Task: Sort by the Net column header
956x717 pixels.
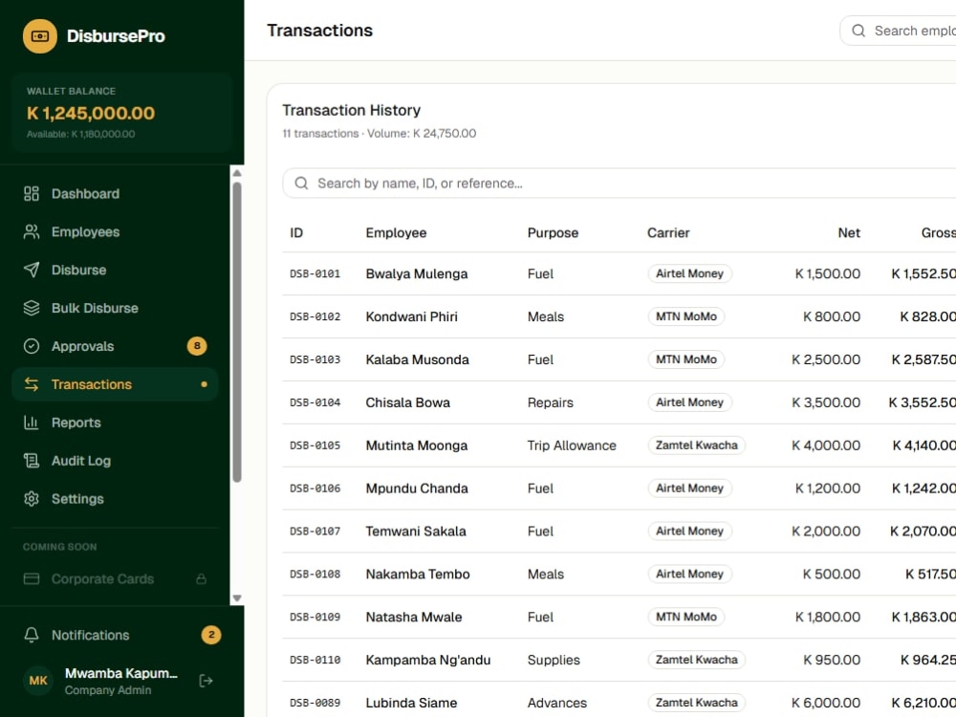Action: coord(849,233)
